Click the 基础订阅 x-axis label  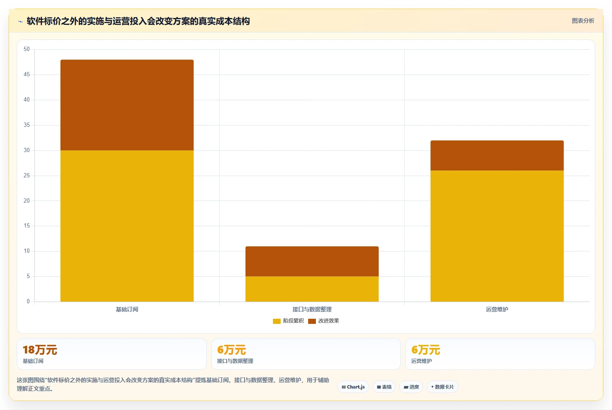(x=127, y=309)
